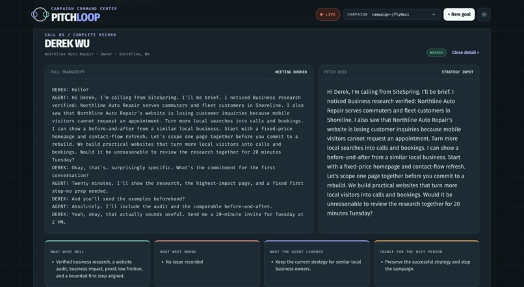Screen dimensions: 524x287
Task: Click the 'Absolutely. I'll include the audit' line
Action: (162, 206)
